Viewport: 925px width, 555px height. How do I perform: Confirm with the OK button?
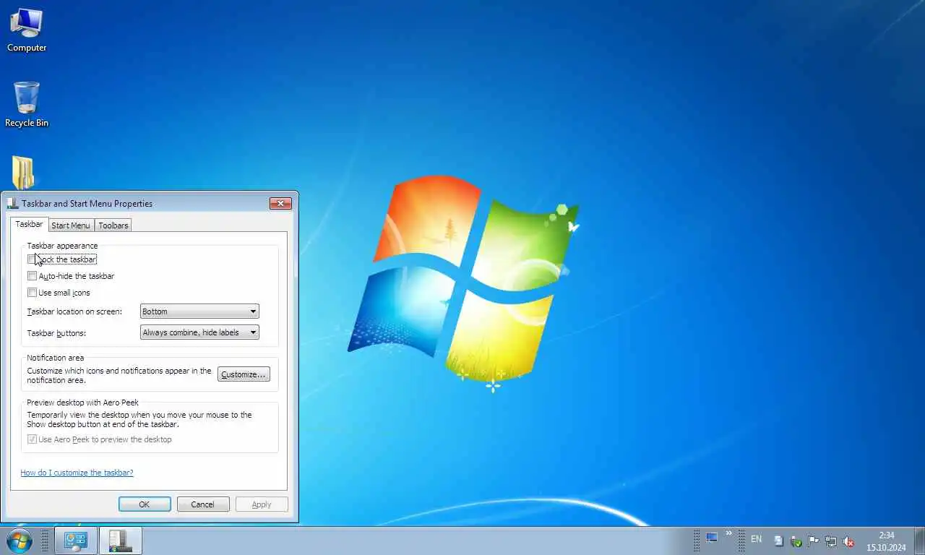tap(145, 504)
